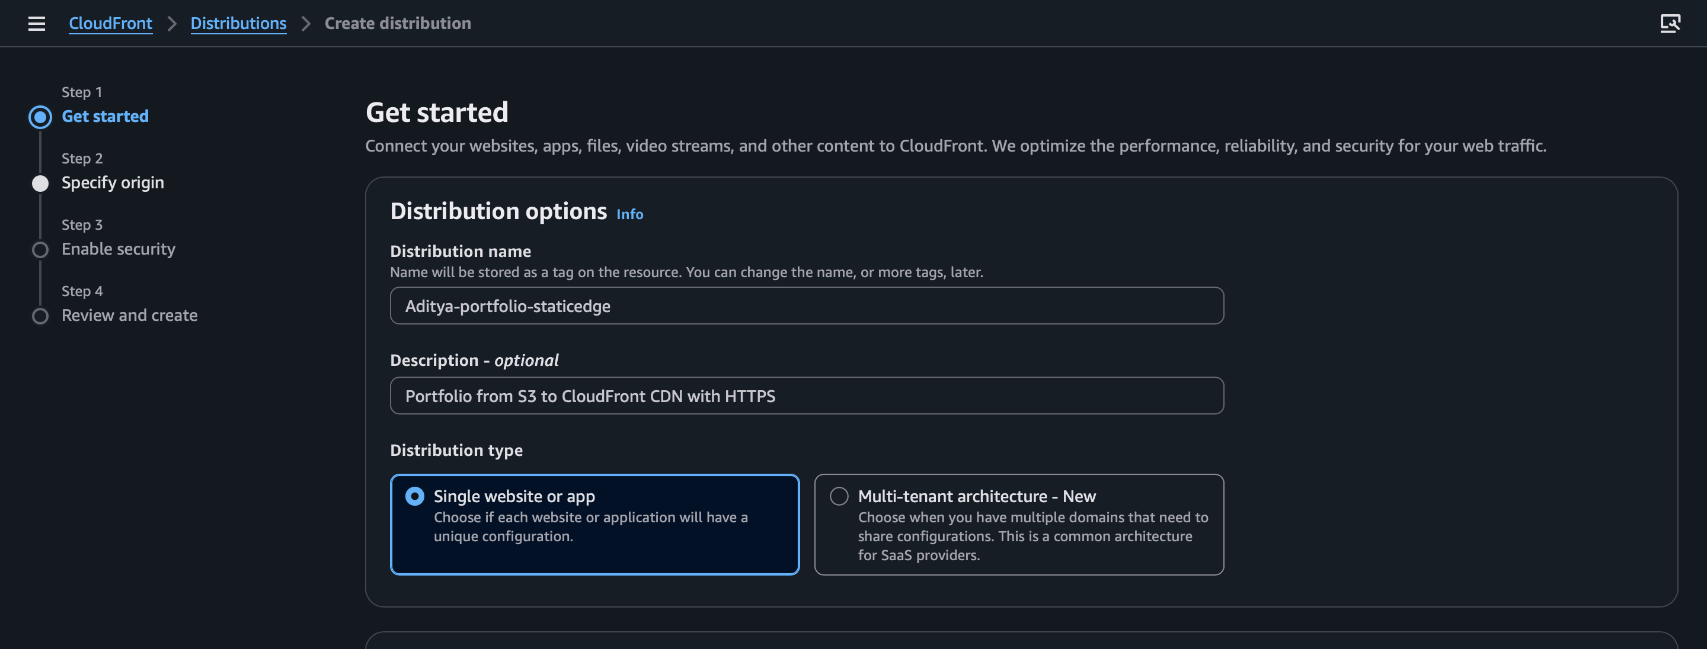
Task: Click the Distribution name input field
Action: click(x=807, y=306)
